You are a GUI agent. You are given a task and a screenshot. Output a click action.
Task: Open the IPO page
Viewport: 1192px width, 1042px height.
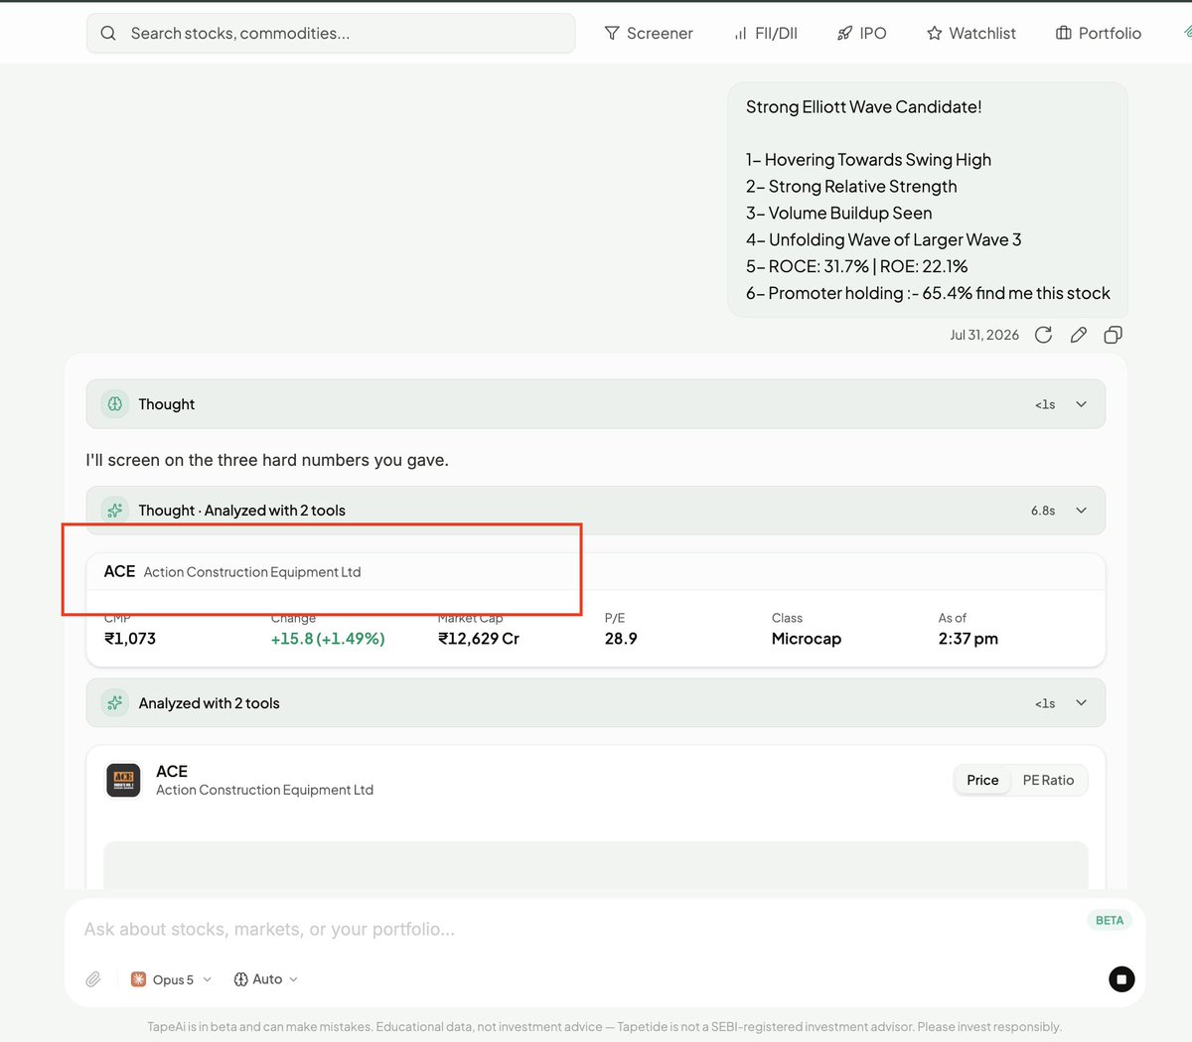click(x=861, y=33)
